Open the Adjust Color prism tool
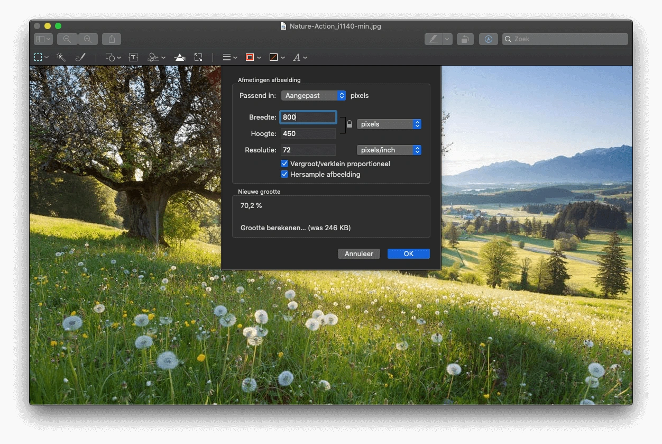 (x=180, y=57)
